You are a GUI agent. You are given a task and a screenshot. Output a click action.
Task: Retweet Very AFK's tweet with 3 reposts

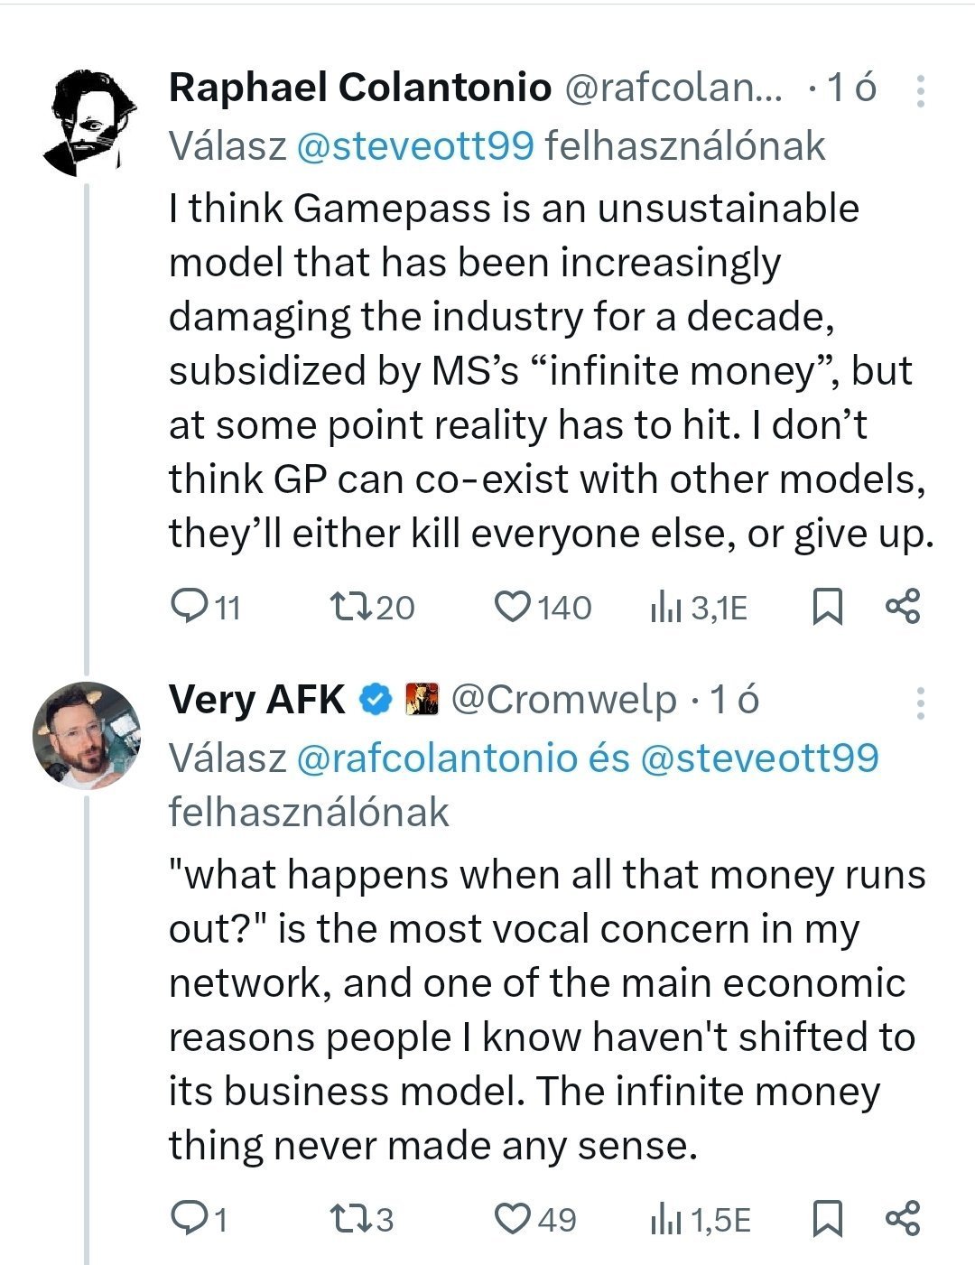pos(351,1219)
